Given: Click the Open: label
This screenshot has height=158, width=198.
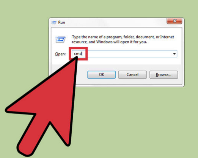Looking at the screenshot, I should (60, 54).
